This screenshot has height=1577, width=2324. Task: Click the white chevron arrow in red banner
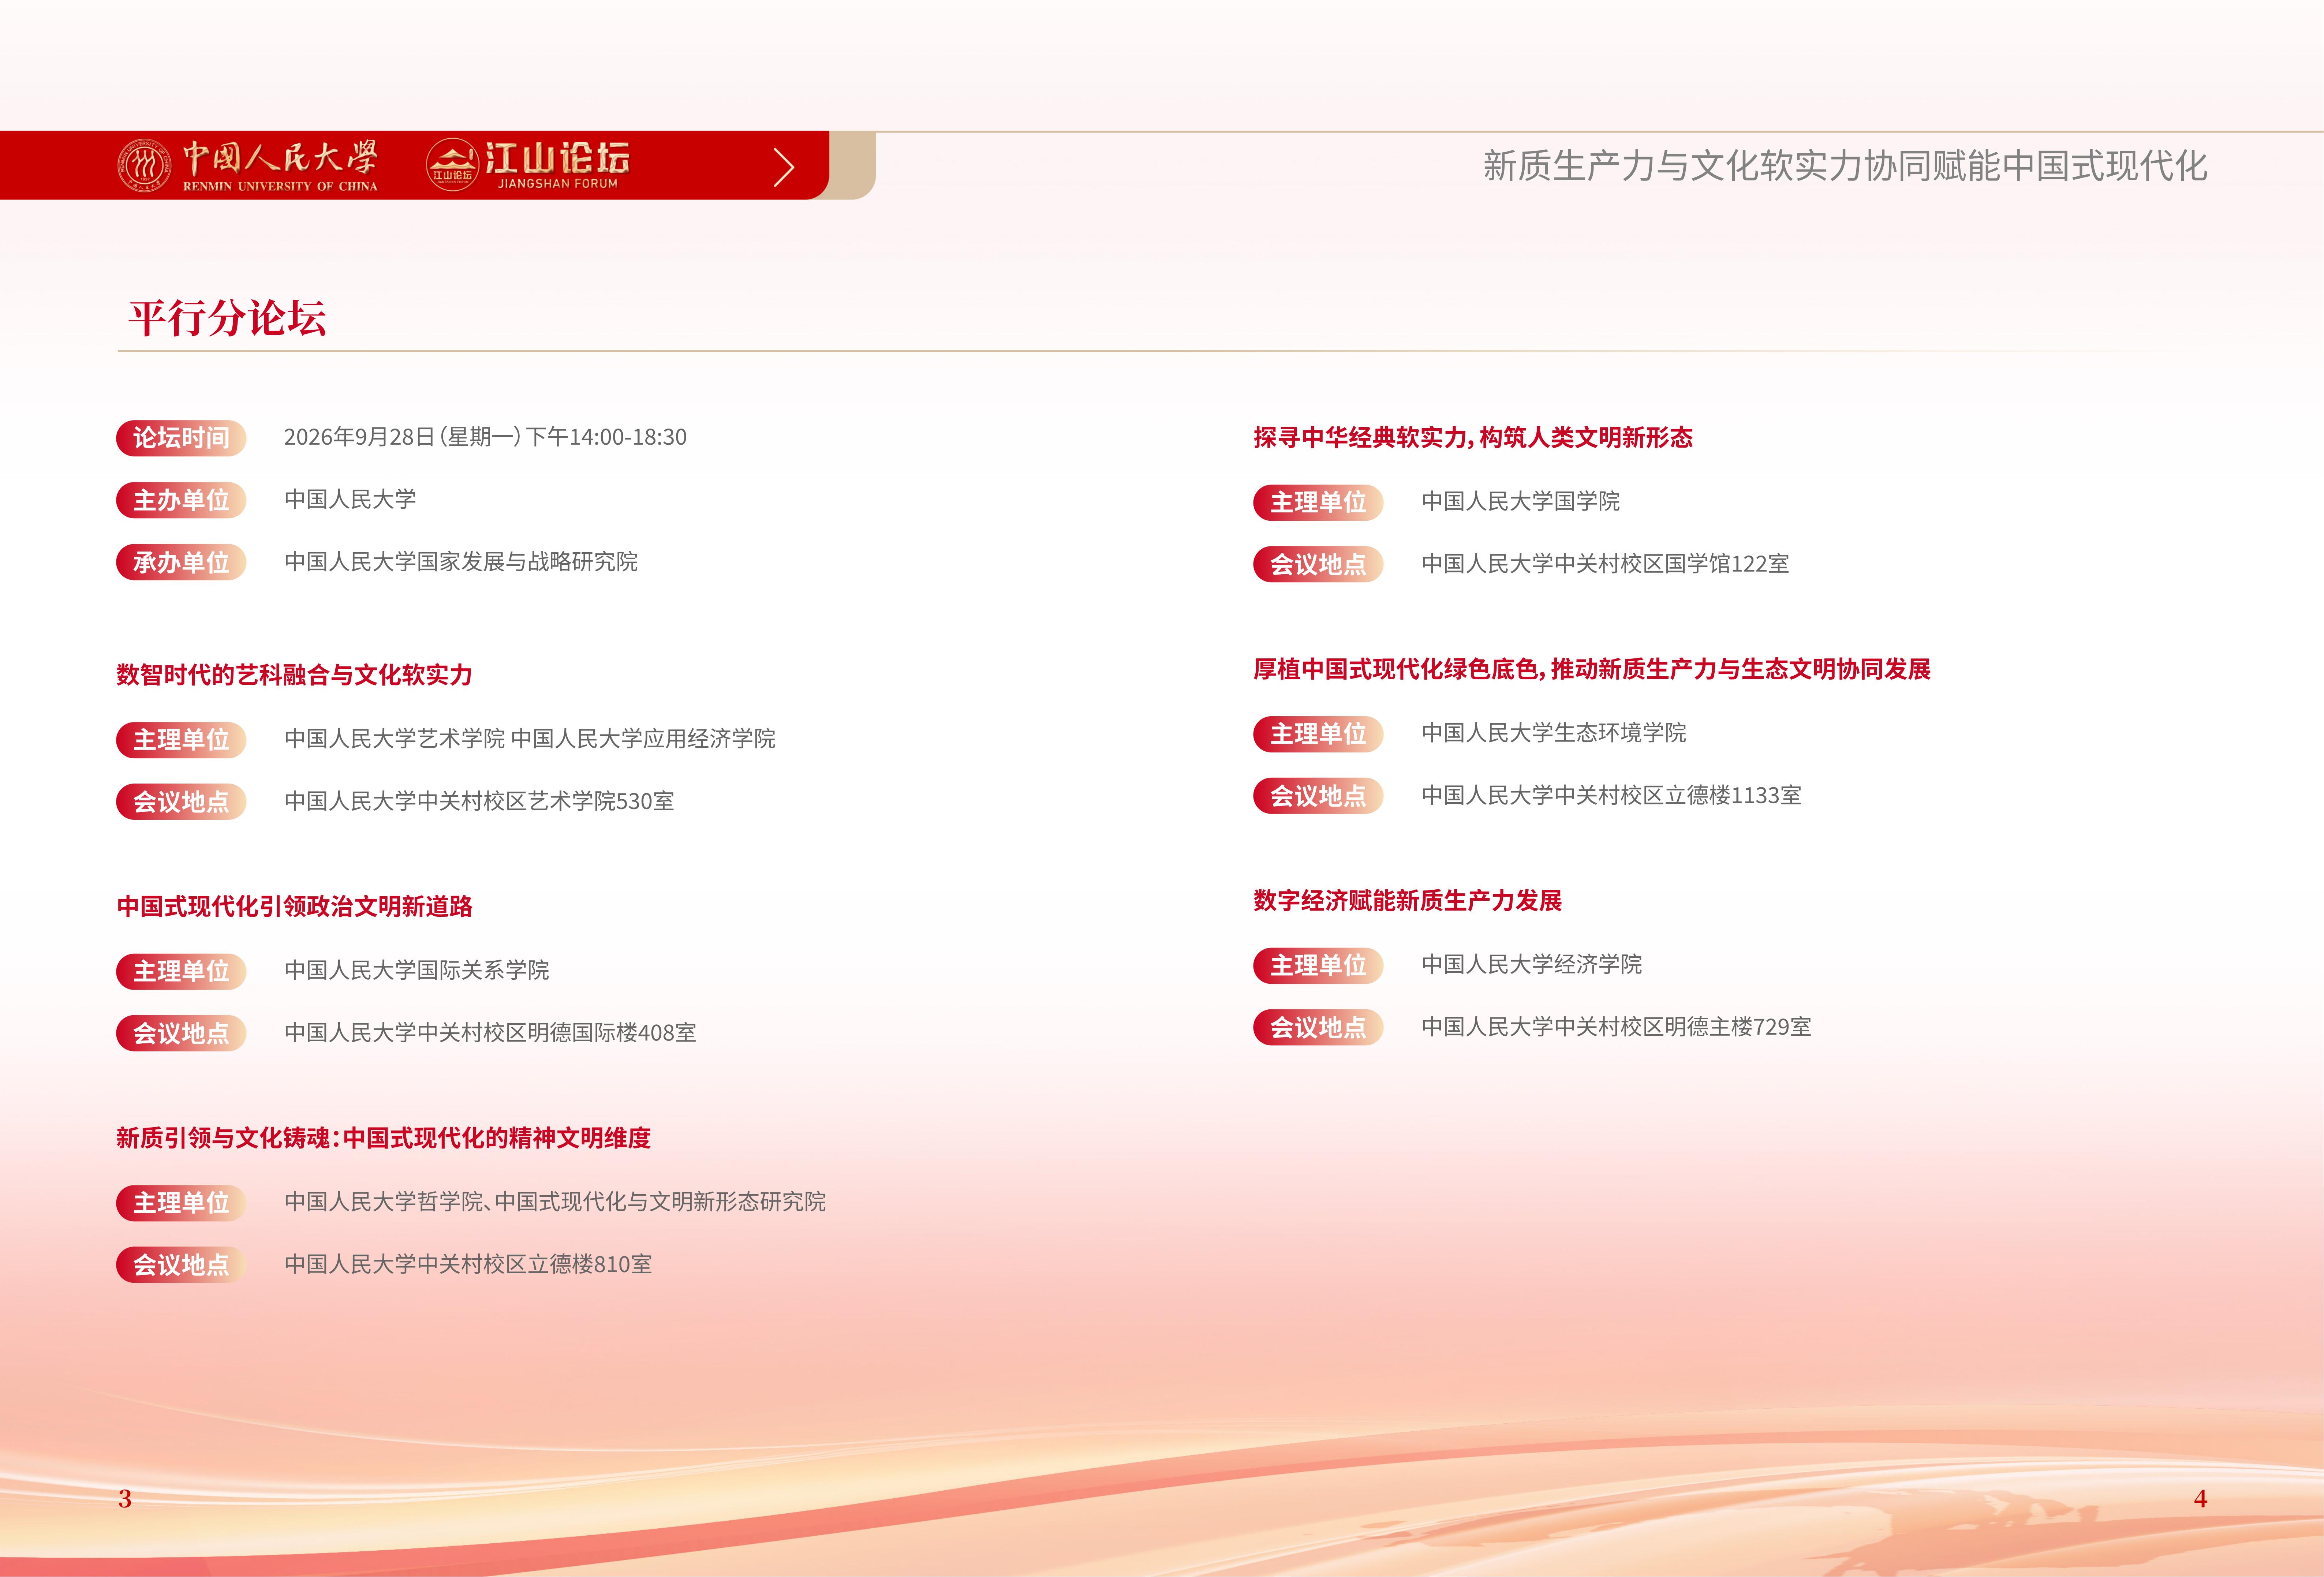point(784,167)
